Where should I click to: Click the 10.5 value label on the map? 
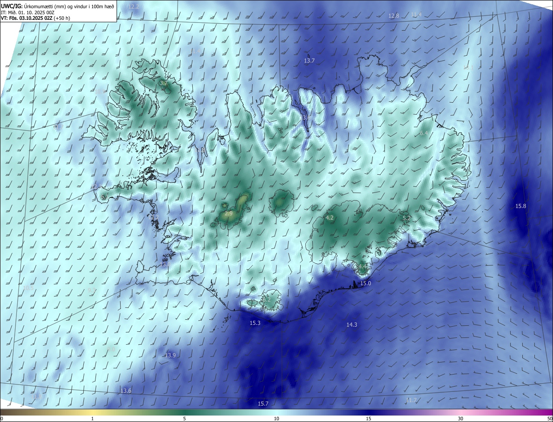(x=28, y=288)
